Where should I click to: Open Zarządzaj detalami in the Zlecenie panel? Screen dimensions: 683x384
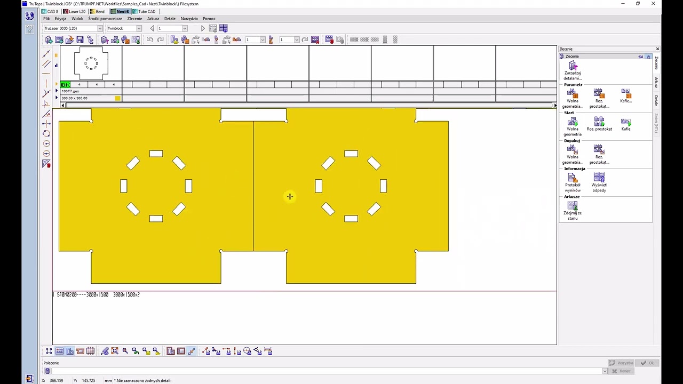573,70
